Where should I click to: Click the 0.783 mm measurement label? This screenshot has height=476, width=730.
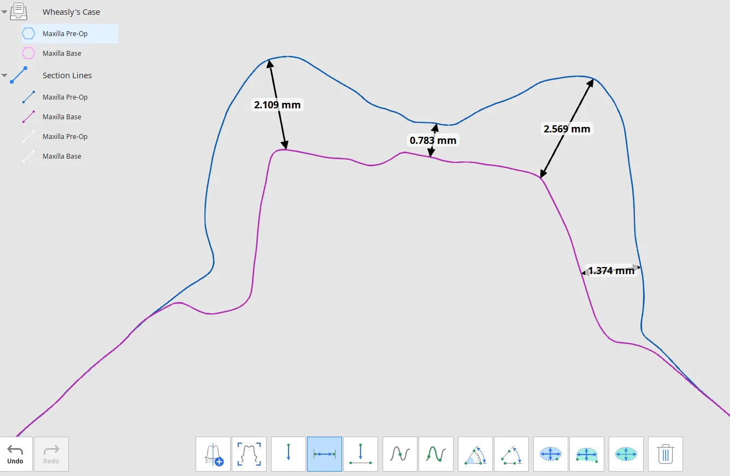(433, 140)
